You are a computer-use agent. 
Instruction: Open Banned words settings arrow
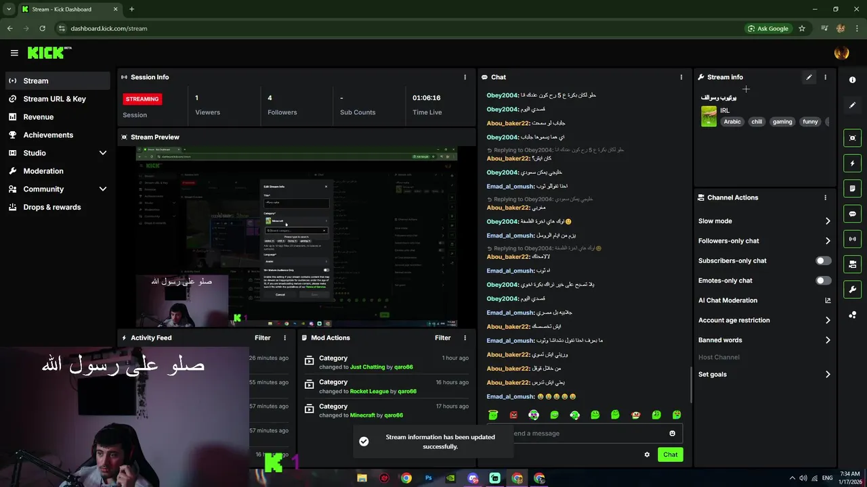(x=827, y=340)
